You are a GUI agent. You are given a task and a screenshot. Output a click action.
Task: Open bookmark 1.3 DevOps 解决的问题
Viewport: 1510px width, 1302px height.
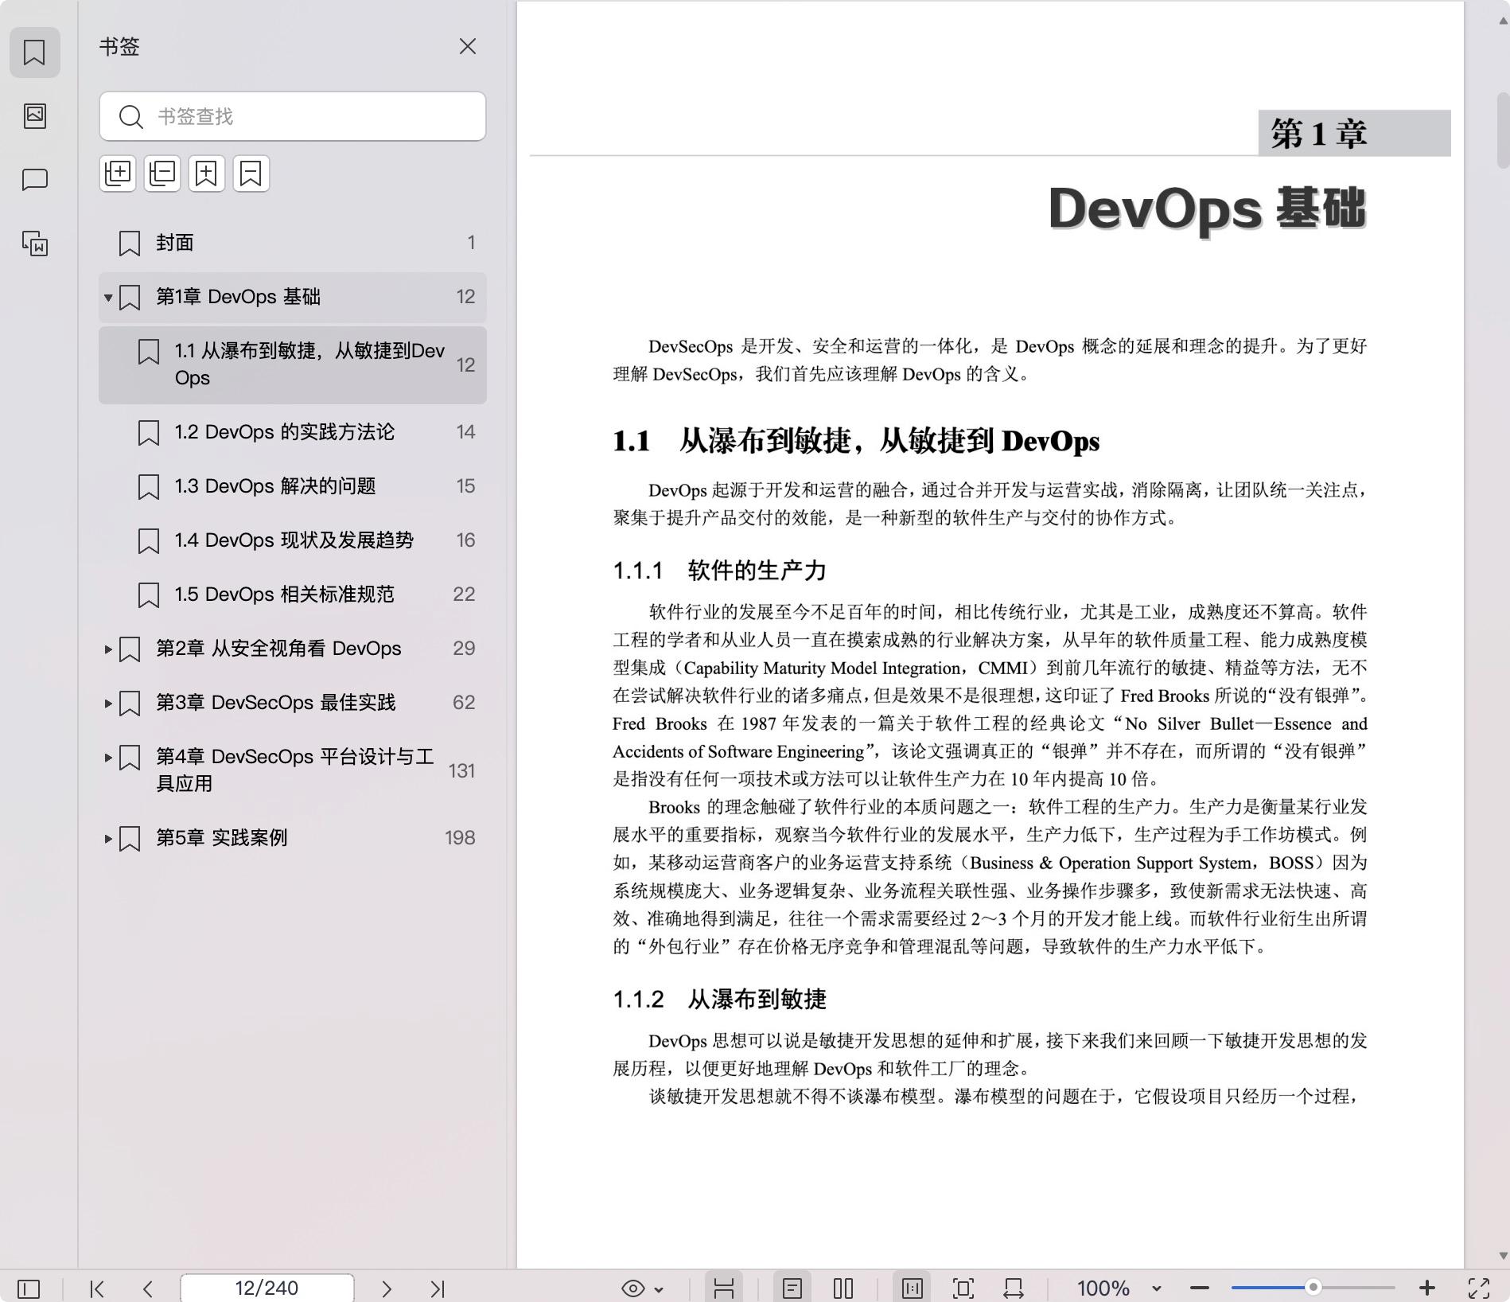[293, 486]
